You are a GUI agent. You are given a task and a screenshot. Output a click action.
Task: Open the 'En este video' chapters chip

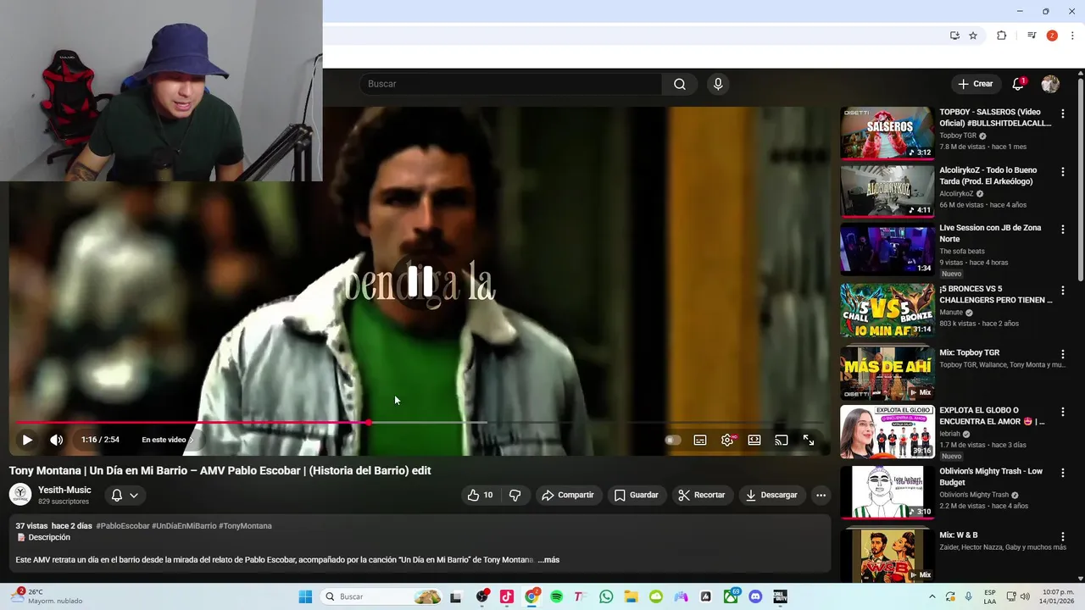pyautogui.click(x=167, y=440)
